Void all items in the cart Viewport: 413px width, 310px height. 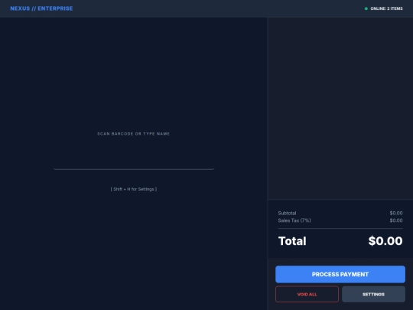pos(307,294)
